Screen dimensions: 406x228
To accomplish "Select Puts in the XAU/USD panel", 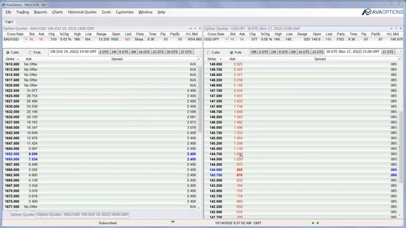I will tap(30, 53).
